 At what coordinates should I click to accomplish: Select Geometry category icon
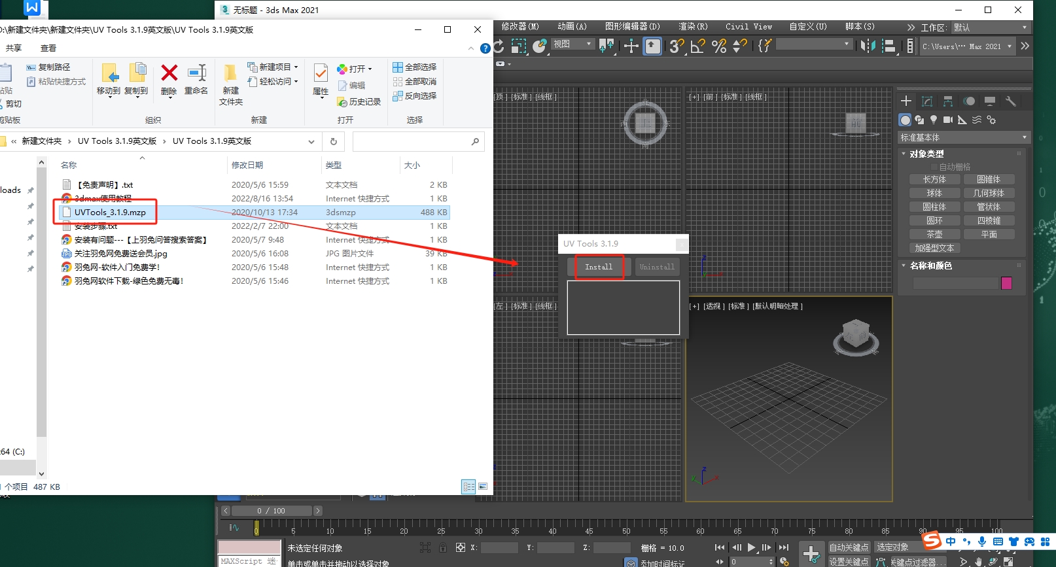[x=905, y=120]
